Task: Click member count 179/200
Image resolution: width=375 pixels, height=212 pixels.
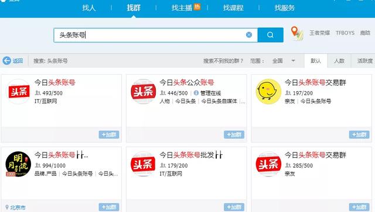Action: (x=178, y=165)
